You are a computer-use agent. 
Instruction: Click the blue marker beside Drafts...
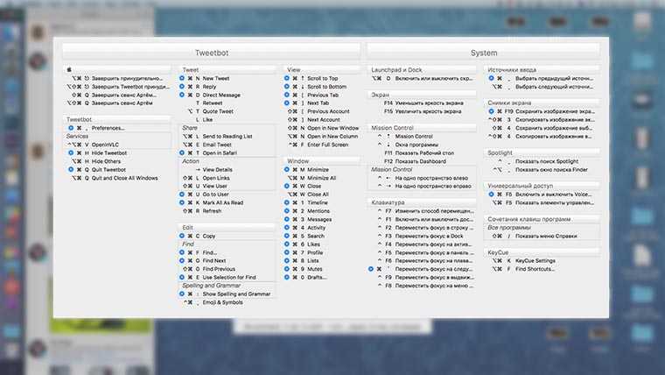(287, 277)
